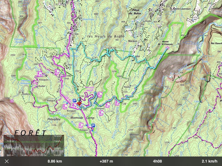Select the Cascade Maniquet star waypoint
222x166 pixels.
34,82
